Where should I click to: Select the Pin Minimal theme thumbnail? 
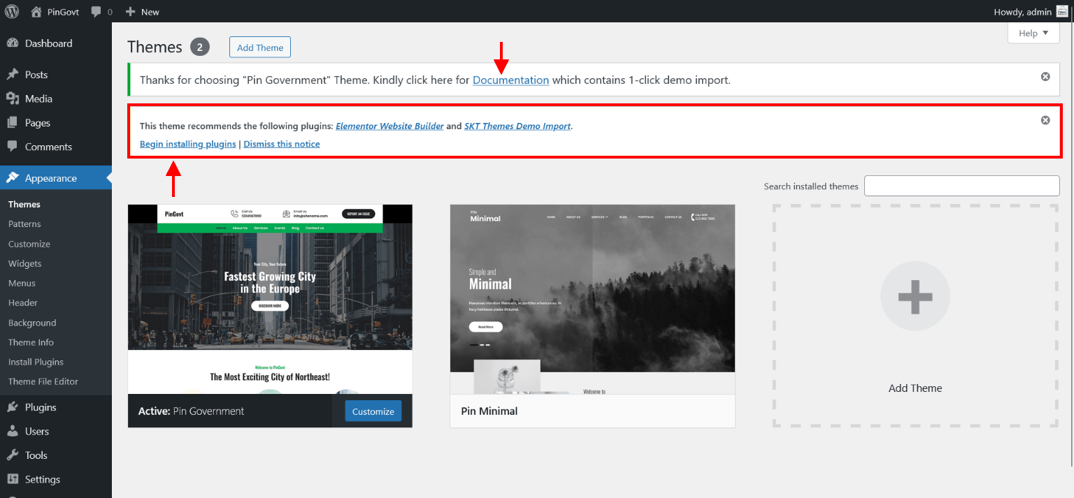[x=592, y=299]
